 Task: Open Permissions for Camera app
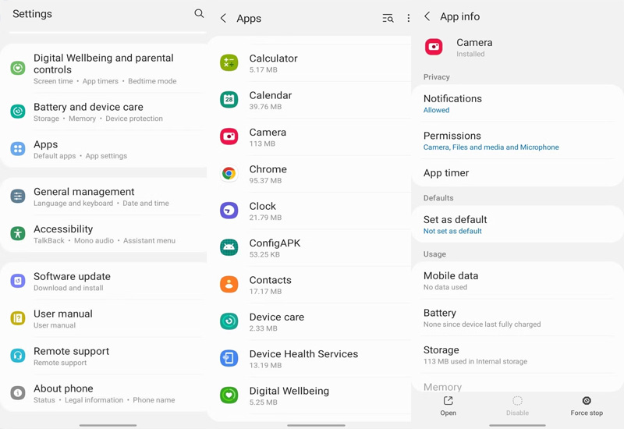(517, 141)
